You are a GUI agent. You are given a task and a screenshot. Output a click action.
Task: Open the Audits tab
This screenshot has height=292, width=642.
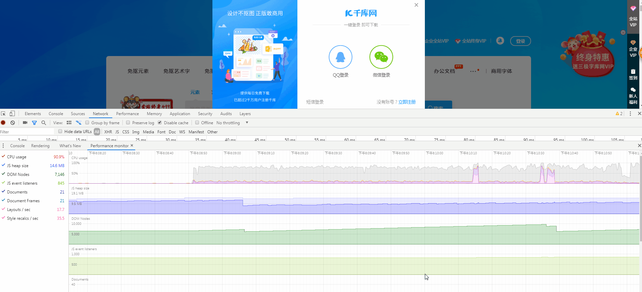pos(226,114)
